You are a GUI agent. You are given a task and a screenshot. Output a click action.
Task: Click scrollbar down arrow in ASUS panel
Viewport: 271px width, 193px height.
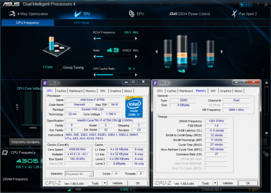coord(266,133)
